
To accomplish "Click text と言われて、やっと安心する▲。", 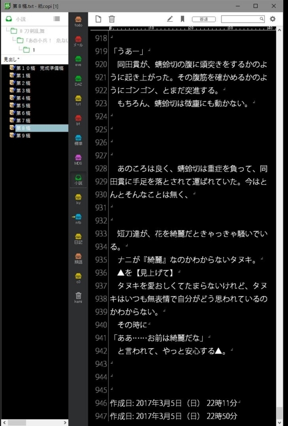I will click(172, 351).
